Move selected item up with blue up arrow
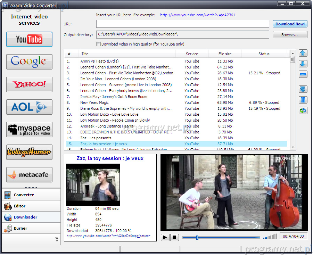The image size is (313, 255). pos(303,53)
